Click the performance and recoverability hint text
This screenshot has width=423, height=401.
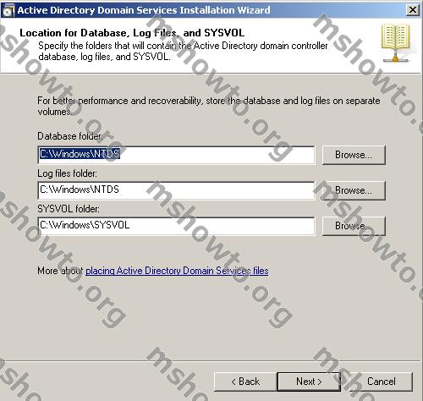tap(209, 106)
